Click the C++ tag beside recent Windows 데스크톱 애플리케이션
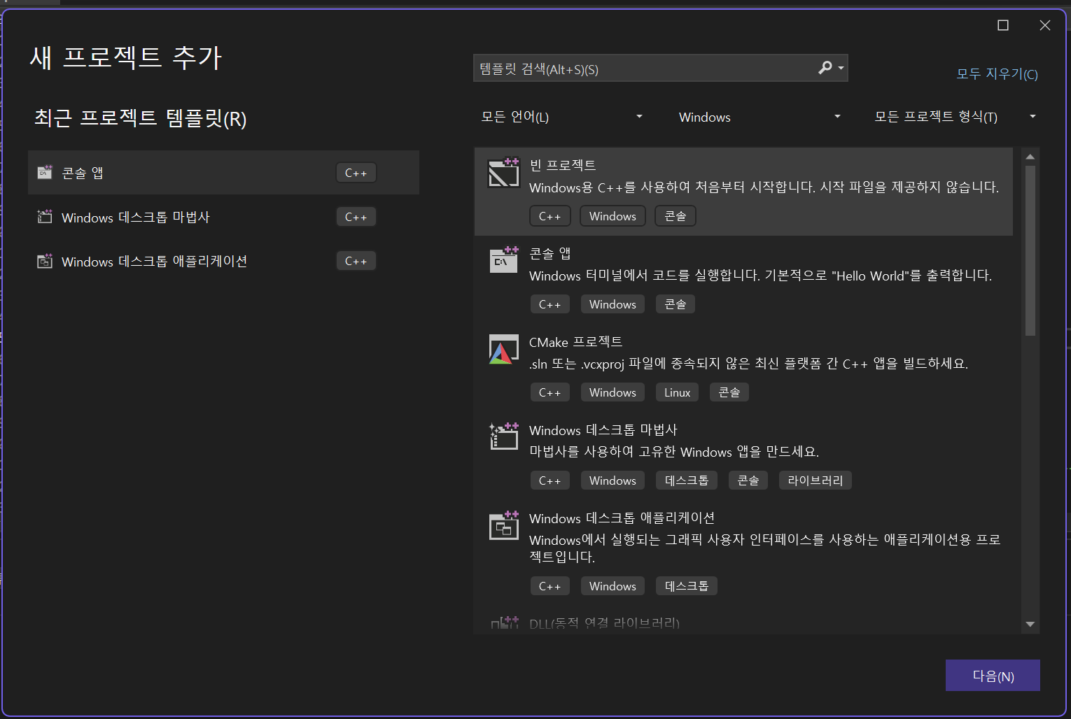This screenshot has height=719, width=1071. pyautogui.click(x=356, y=261)
